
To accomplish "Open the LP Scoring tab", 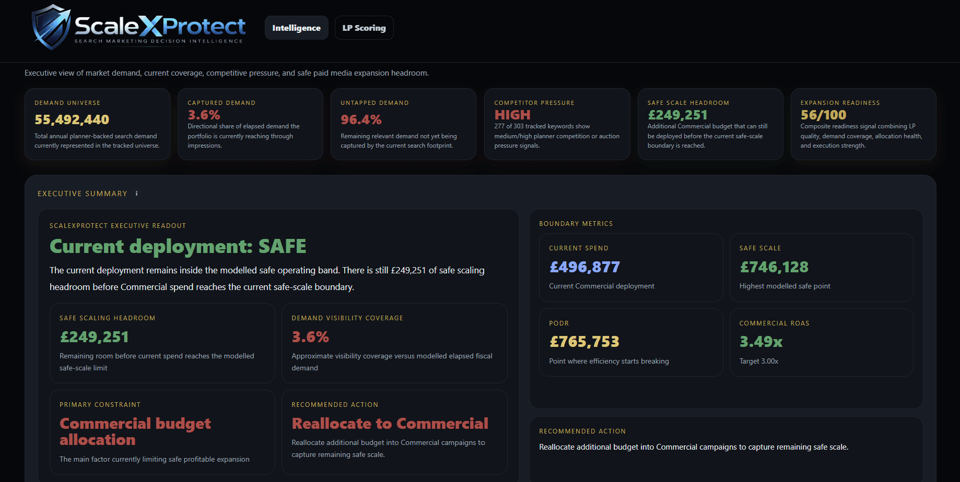I will click(x=364, y=28).
